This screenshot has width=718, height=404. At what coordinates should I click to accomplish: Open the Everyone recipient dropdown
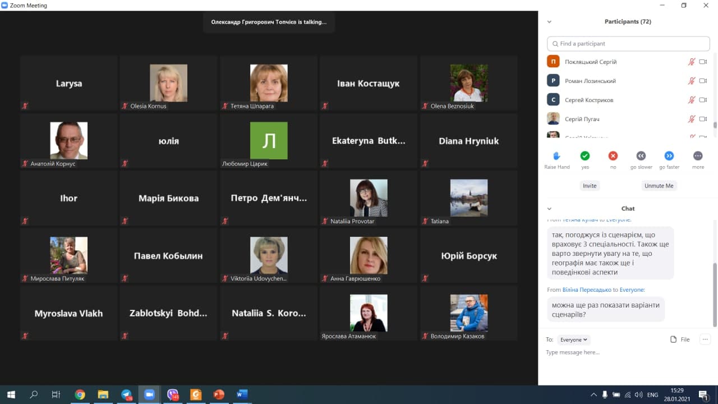tap(574, 339)
